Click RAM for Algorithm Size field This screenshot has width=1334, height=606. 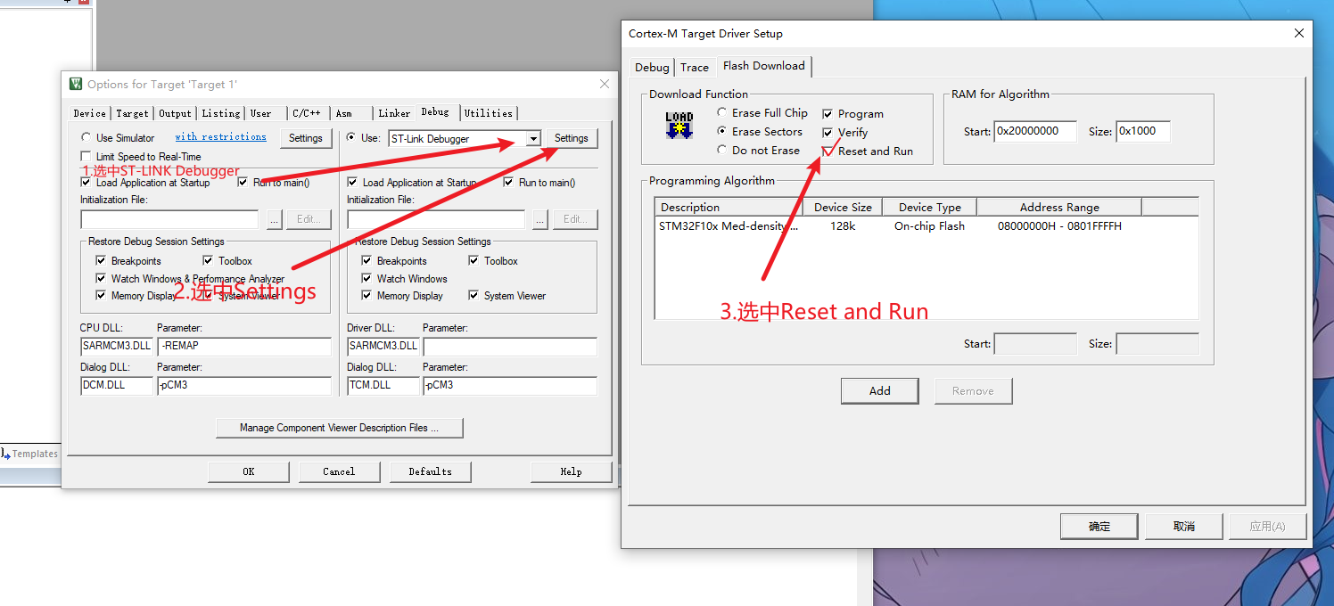[1143, 131]
